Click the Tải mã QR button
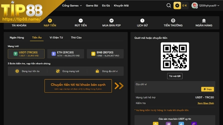 [x=175, y=76]
